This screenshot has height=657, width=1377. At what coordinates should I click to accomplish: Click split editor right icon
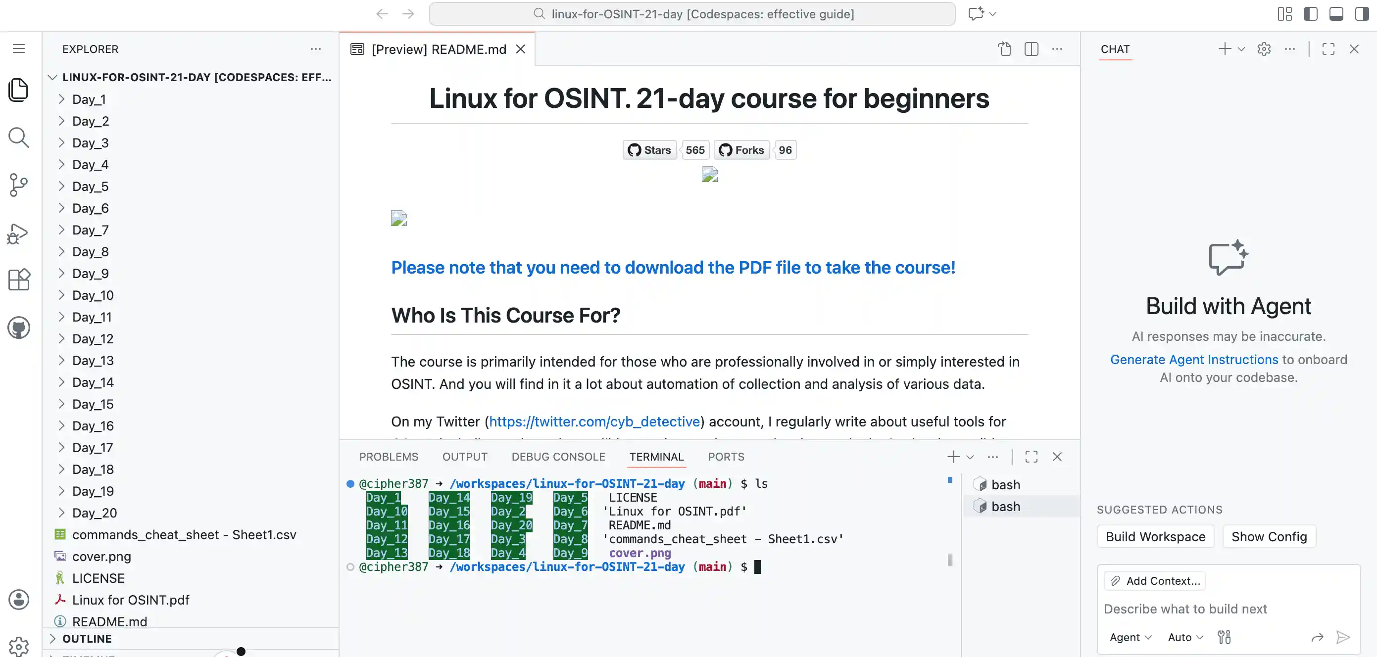click(x=1031, y=49)
